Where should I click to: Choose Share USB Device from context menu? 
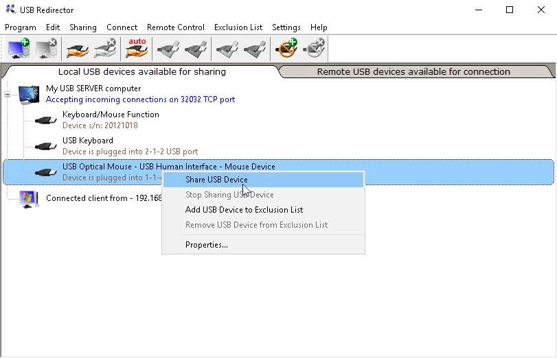pyautogui.click(x=263, y=180)
